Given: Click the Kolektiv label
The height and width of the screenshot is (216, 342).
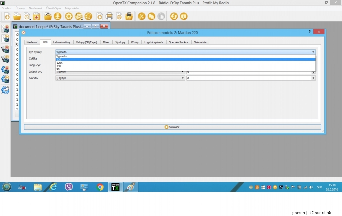Looking at the screenshot, I should 34,78.
